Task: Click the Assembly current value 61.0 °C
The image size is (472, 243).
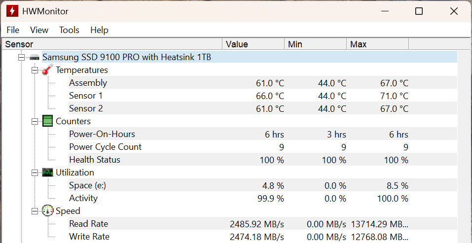Action: [270, 83]
